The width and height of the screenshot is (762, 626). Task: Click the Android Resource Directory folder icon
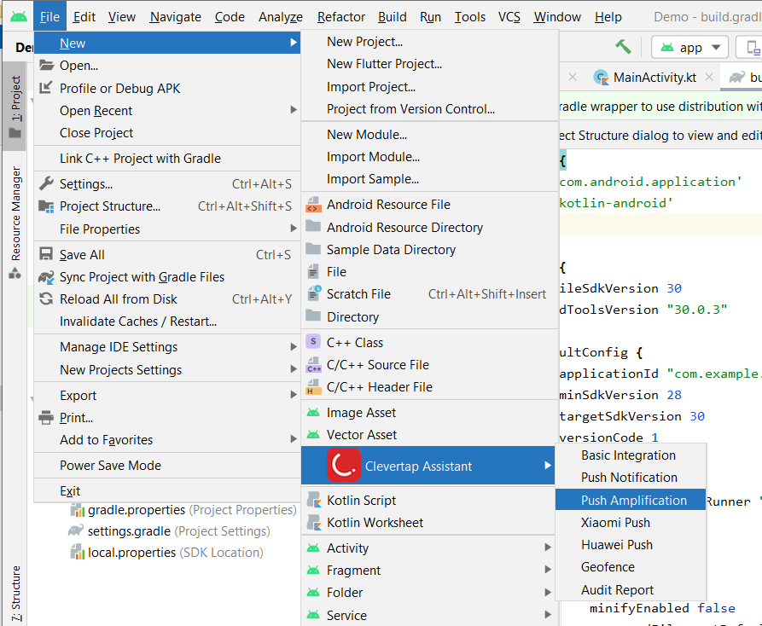click(x=313, y=227)
